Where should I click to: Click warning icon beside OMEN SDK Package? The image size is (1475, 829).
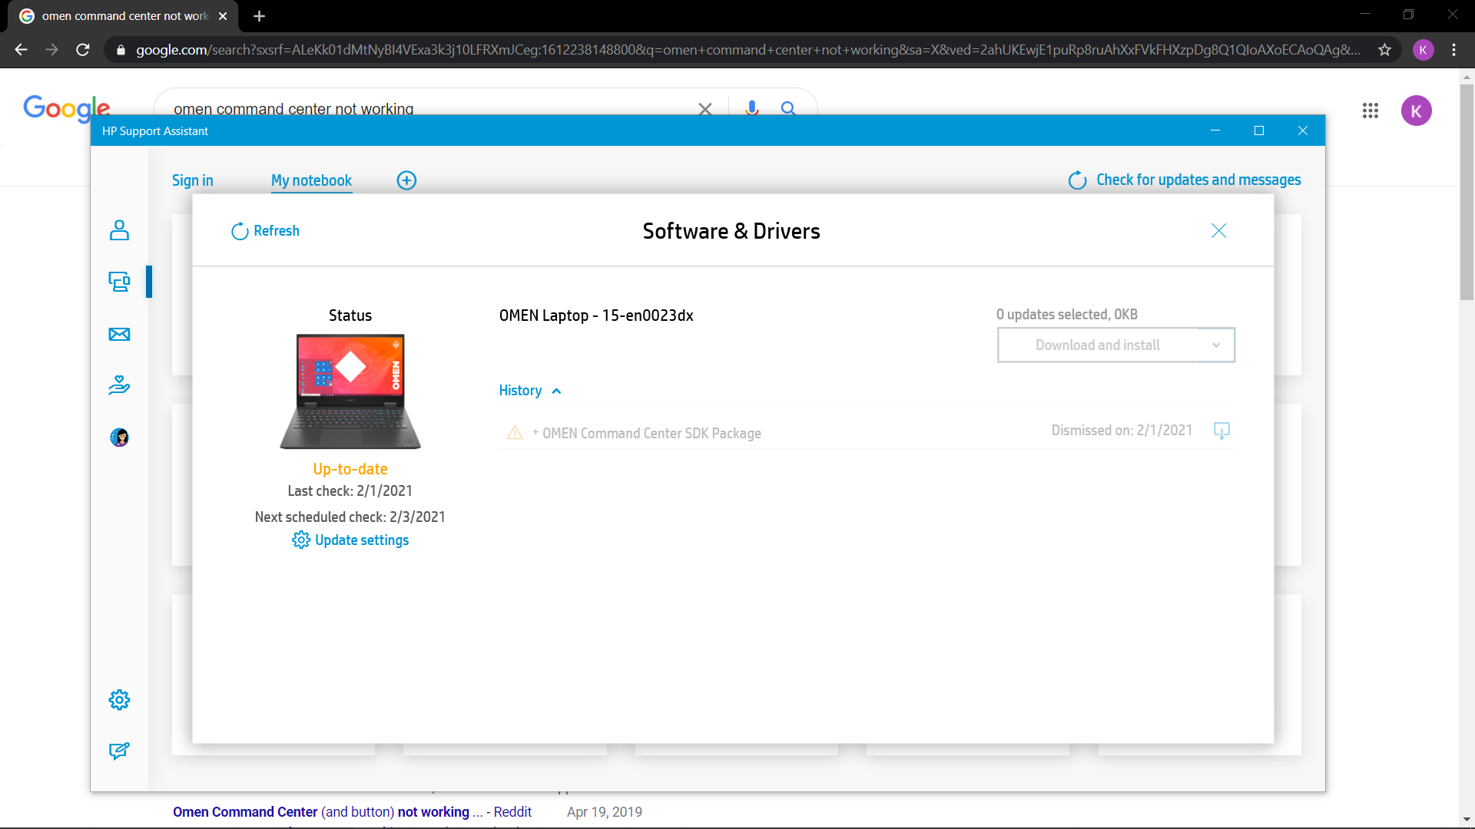[x=515, y=433]
